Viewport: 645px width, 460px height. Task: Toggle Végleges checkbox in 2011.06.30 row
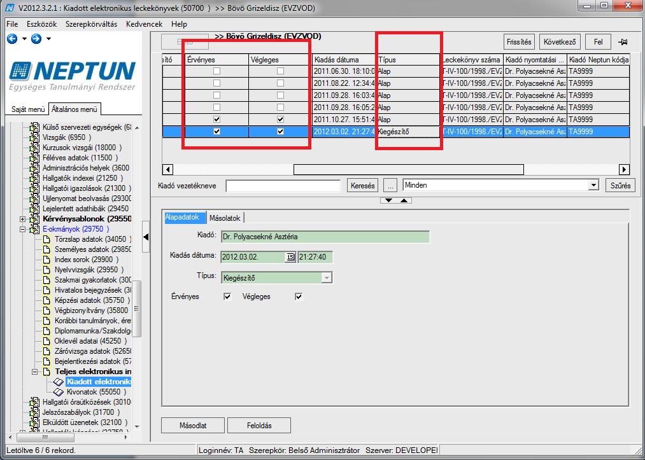pos(281,71)
